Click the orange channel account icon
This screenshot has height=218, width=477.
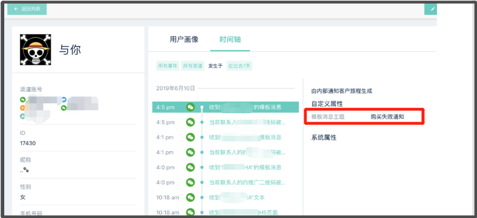tap(23, 108)
